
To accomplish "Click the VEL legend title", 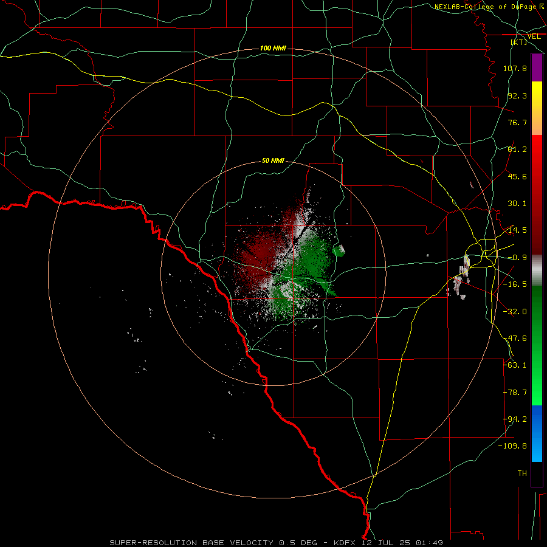I will (534, 36).
